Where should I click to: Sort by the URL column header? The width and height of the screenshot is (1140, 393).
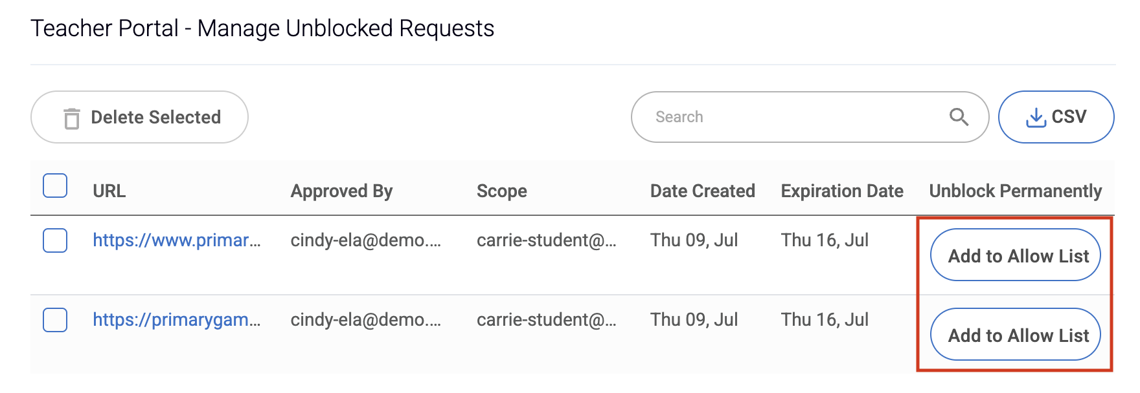[x=109, y=191]
